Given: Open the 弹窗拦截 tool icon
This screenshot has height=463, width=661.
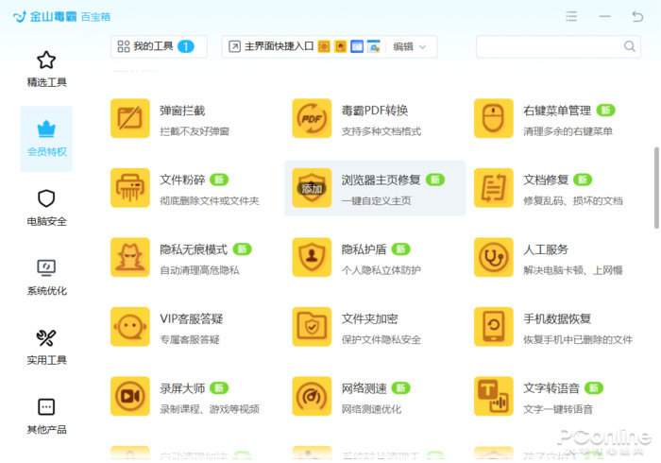Looking at the screenshot, I should [130, 118].
